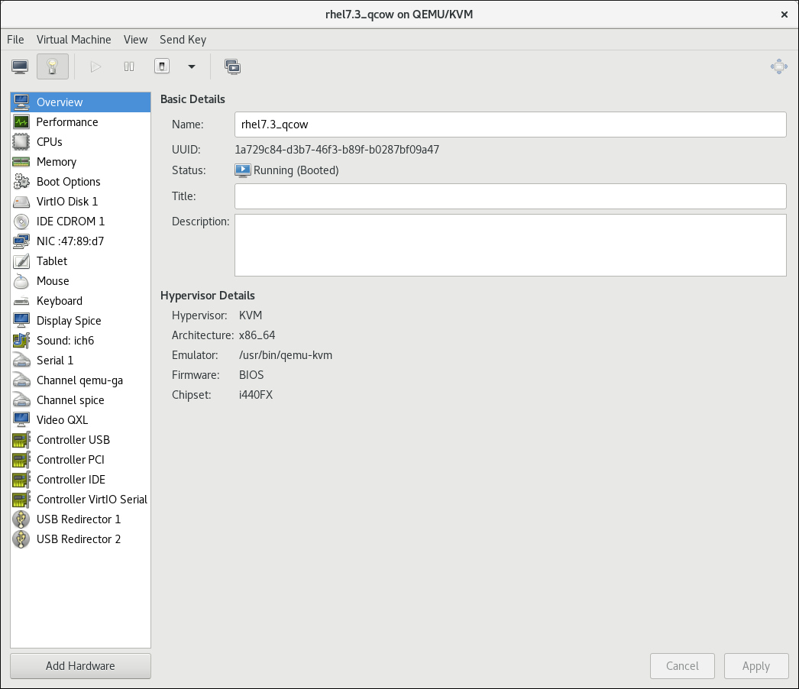This screenshot has height=689, width=799.
Task: Open the File menu
Action: pyautogui.click(x=15, y=40)
